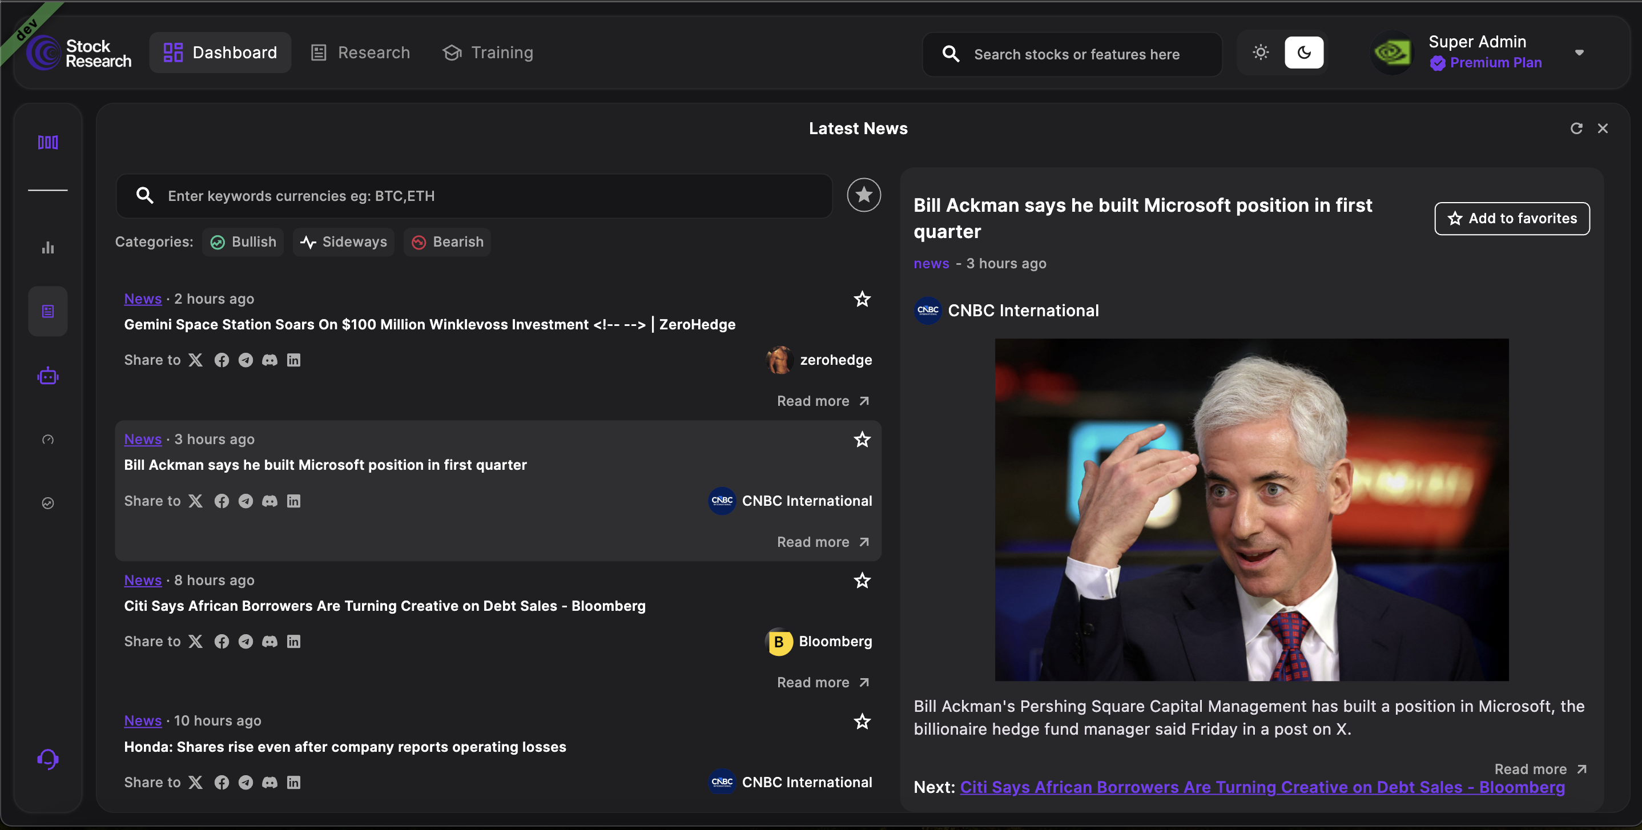Click the Bill Ackman article photo
Screen dimensions: 1642x830
point(1251,509)
